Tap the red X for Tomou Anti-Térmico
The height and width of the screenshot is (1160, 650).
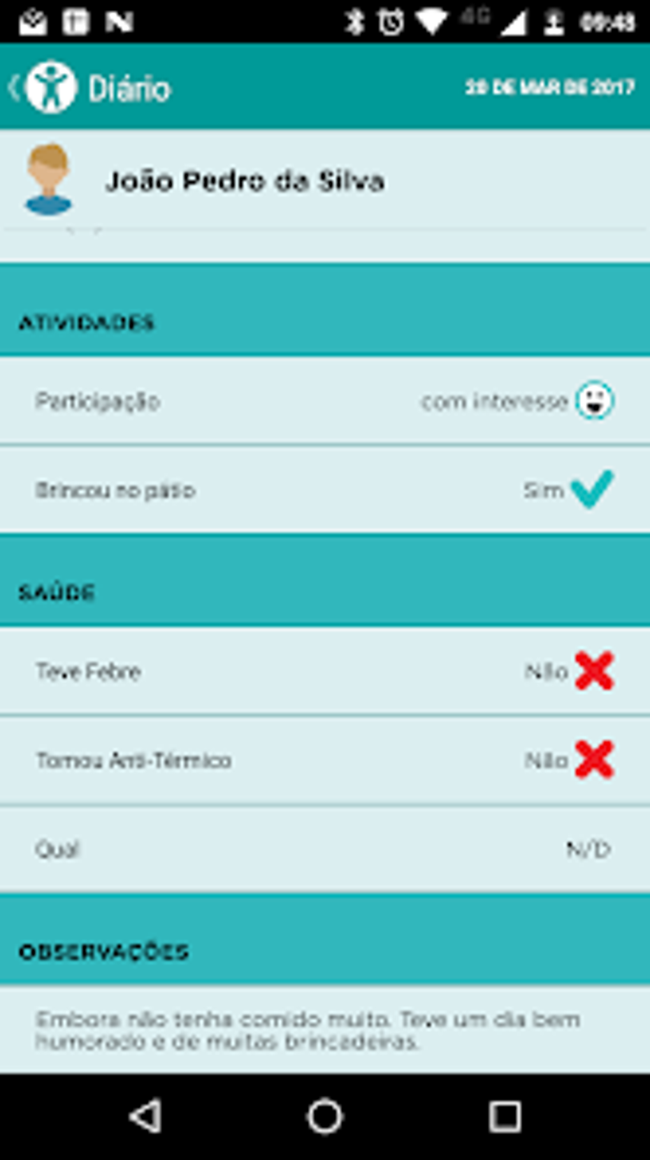(x=594, y=760)
